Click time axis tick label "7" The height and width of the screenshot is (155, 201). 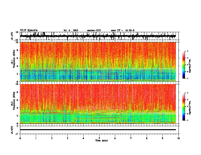pos(131,138)
